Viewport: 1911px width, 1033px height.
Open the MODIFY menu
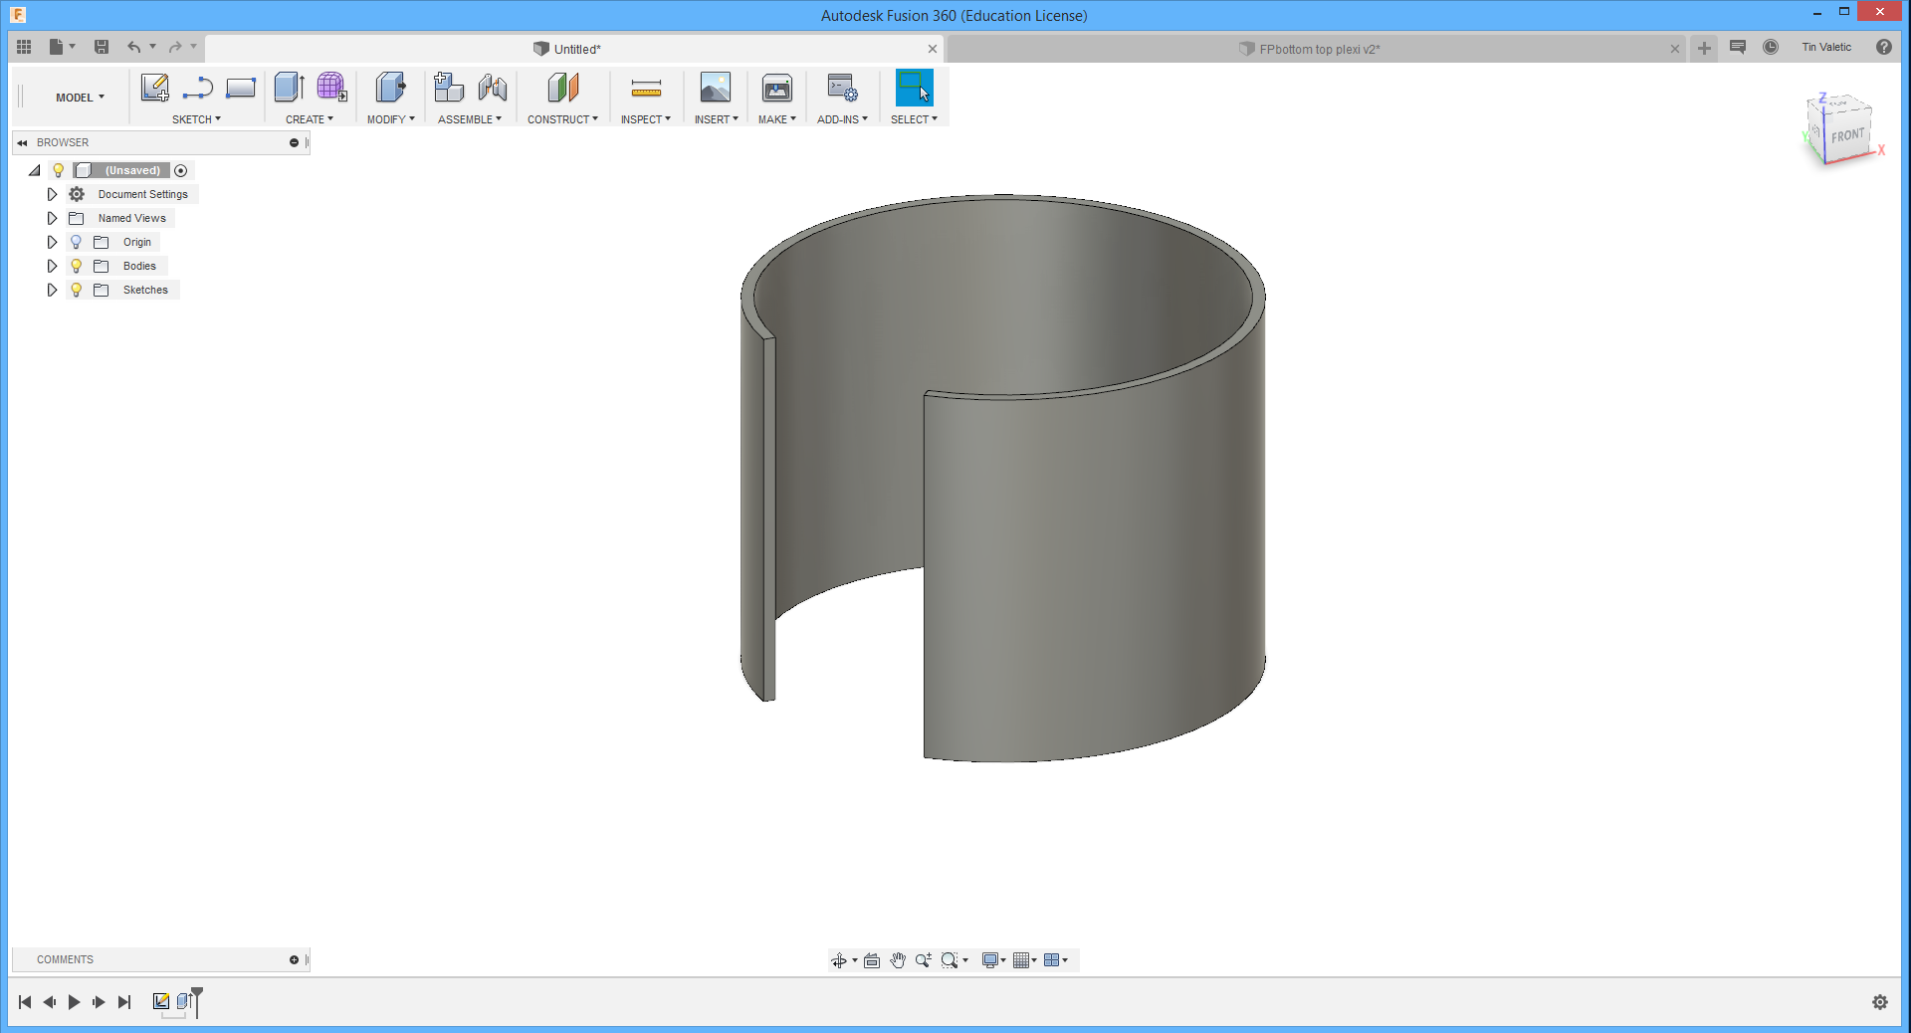[x=390, y=119]
